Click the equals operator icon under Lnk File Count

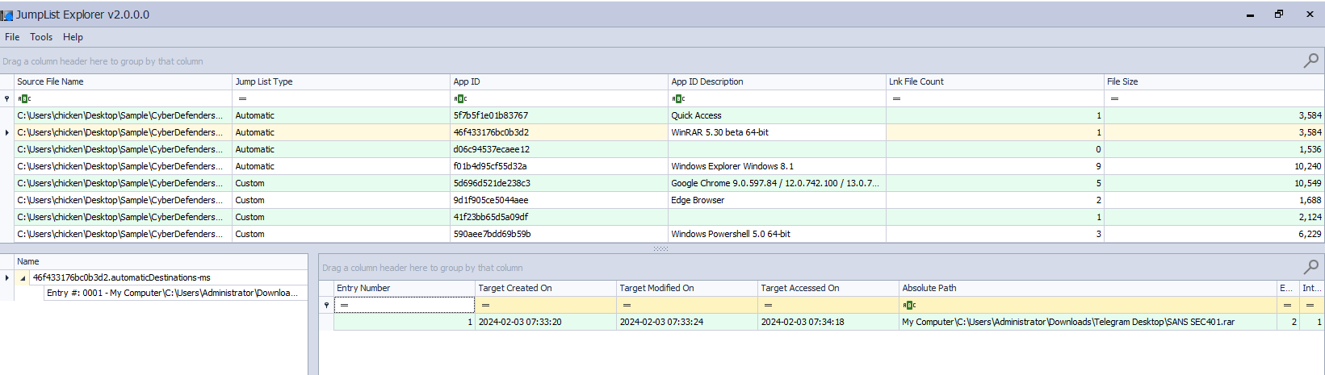point(896,98)
